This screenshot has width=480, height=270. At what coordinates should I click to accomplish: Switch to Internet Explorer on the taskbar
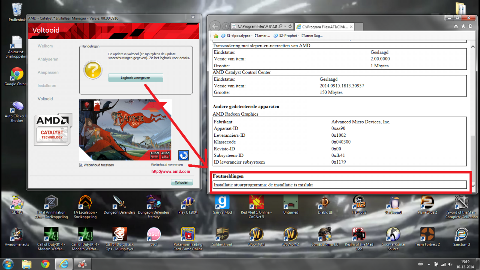64,264
